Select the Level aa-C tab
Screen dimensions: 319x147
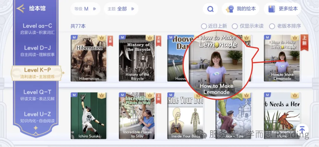[37, 29]
